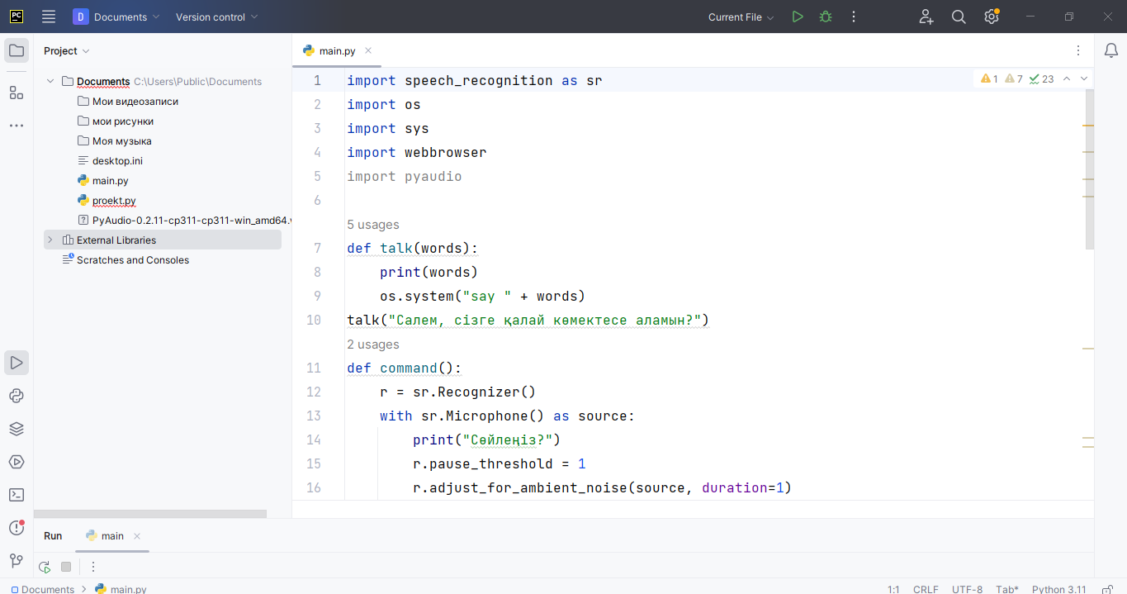Click the Python 3.11 interpreter in status bar
1127x594 pixels.
point(1058,589)
